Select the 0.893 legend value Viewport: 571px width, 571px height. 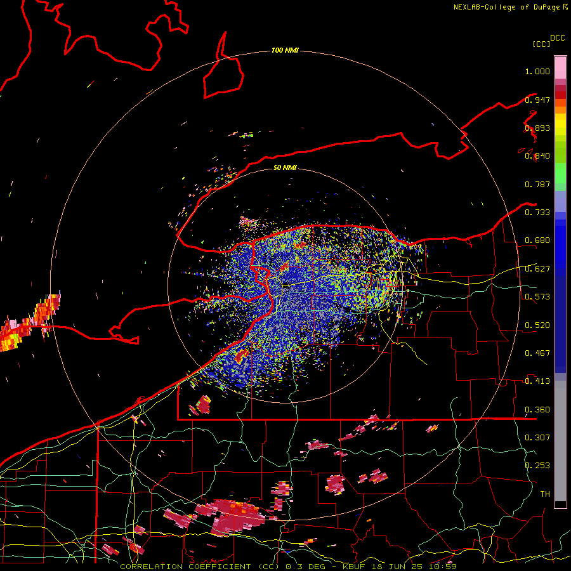pyautogui.click(x=537, y=128)
